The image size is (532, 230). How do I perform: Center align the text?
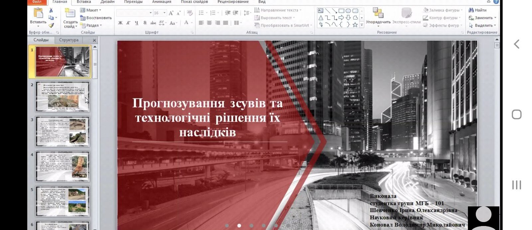tap(209, 23)
